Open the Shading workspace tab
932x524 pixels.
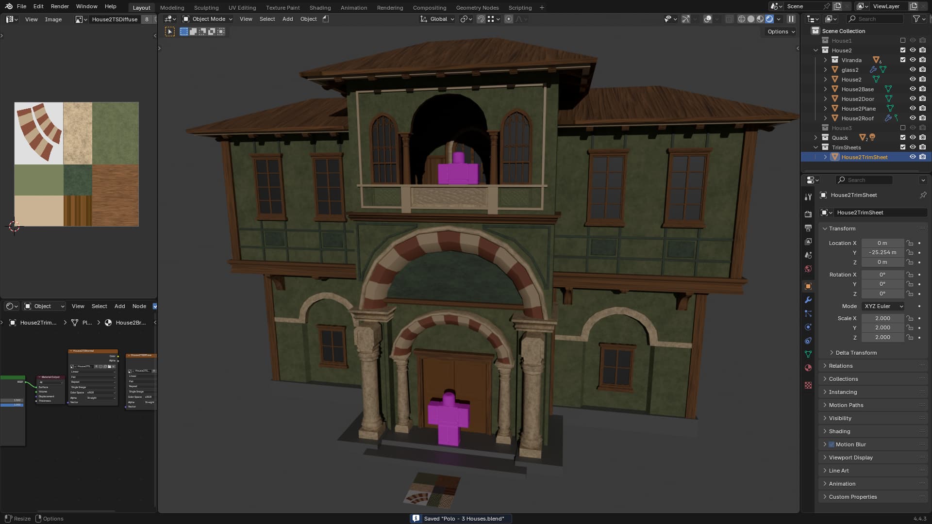(x=320, y=8)
